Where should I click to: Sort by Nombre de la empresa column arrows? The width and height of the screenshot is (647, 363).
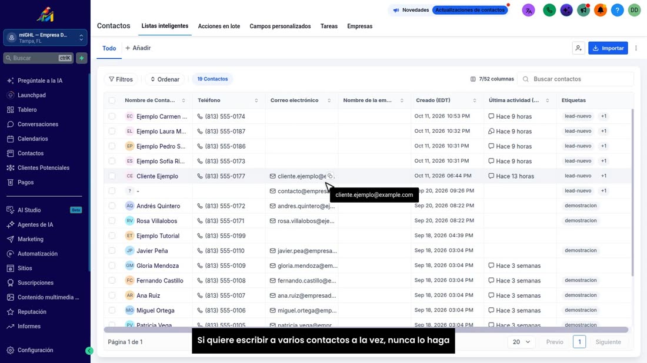click(x=402, y=100)
